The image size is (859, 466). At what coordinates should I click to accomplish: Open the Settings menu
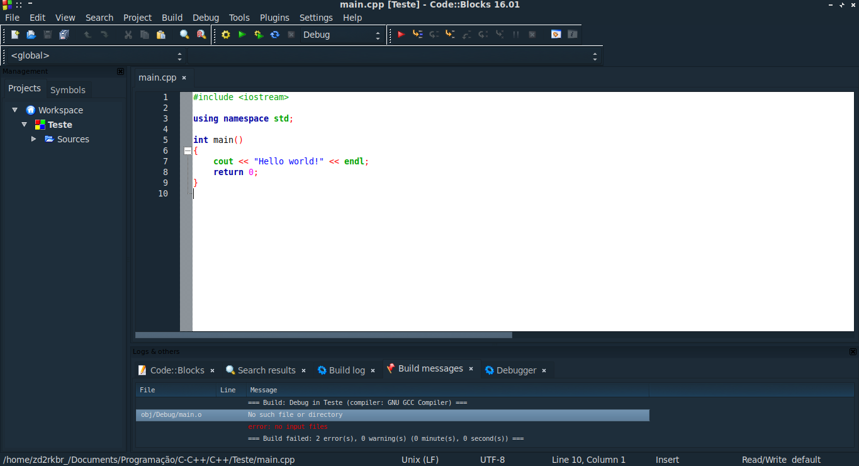coord(316,18)
